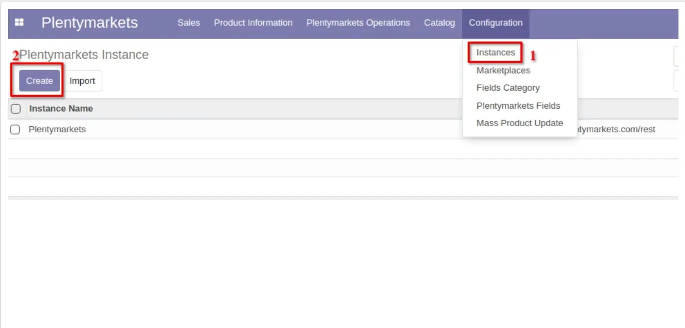The width and height of the screenshot is (685, 328).
Task: Open the Sales menu
Action: (x=189, y=23)
